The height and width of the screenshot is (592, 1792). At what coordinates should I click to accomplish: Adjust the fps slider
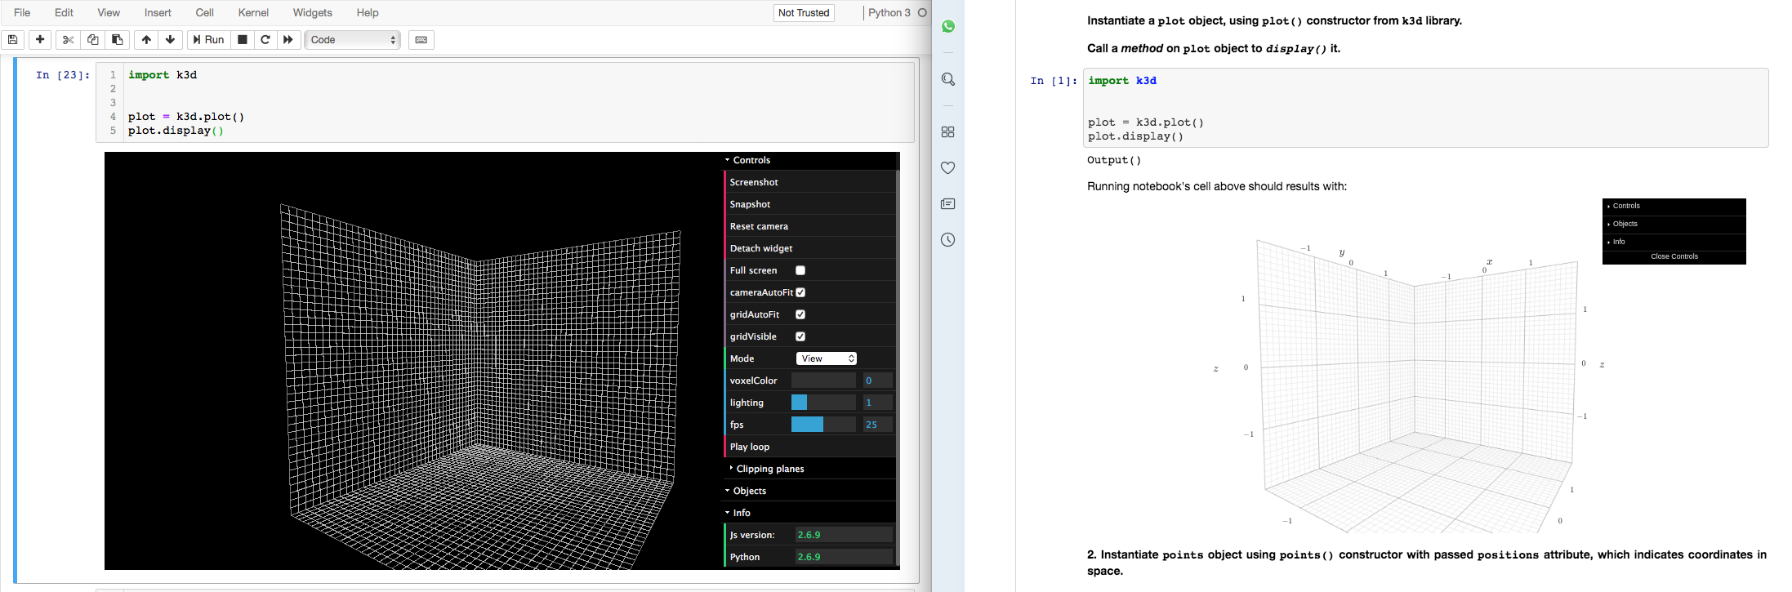[823, 425]
